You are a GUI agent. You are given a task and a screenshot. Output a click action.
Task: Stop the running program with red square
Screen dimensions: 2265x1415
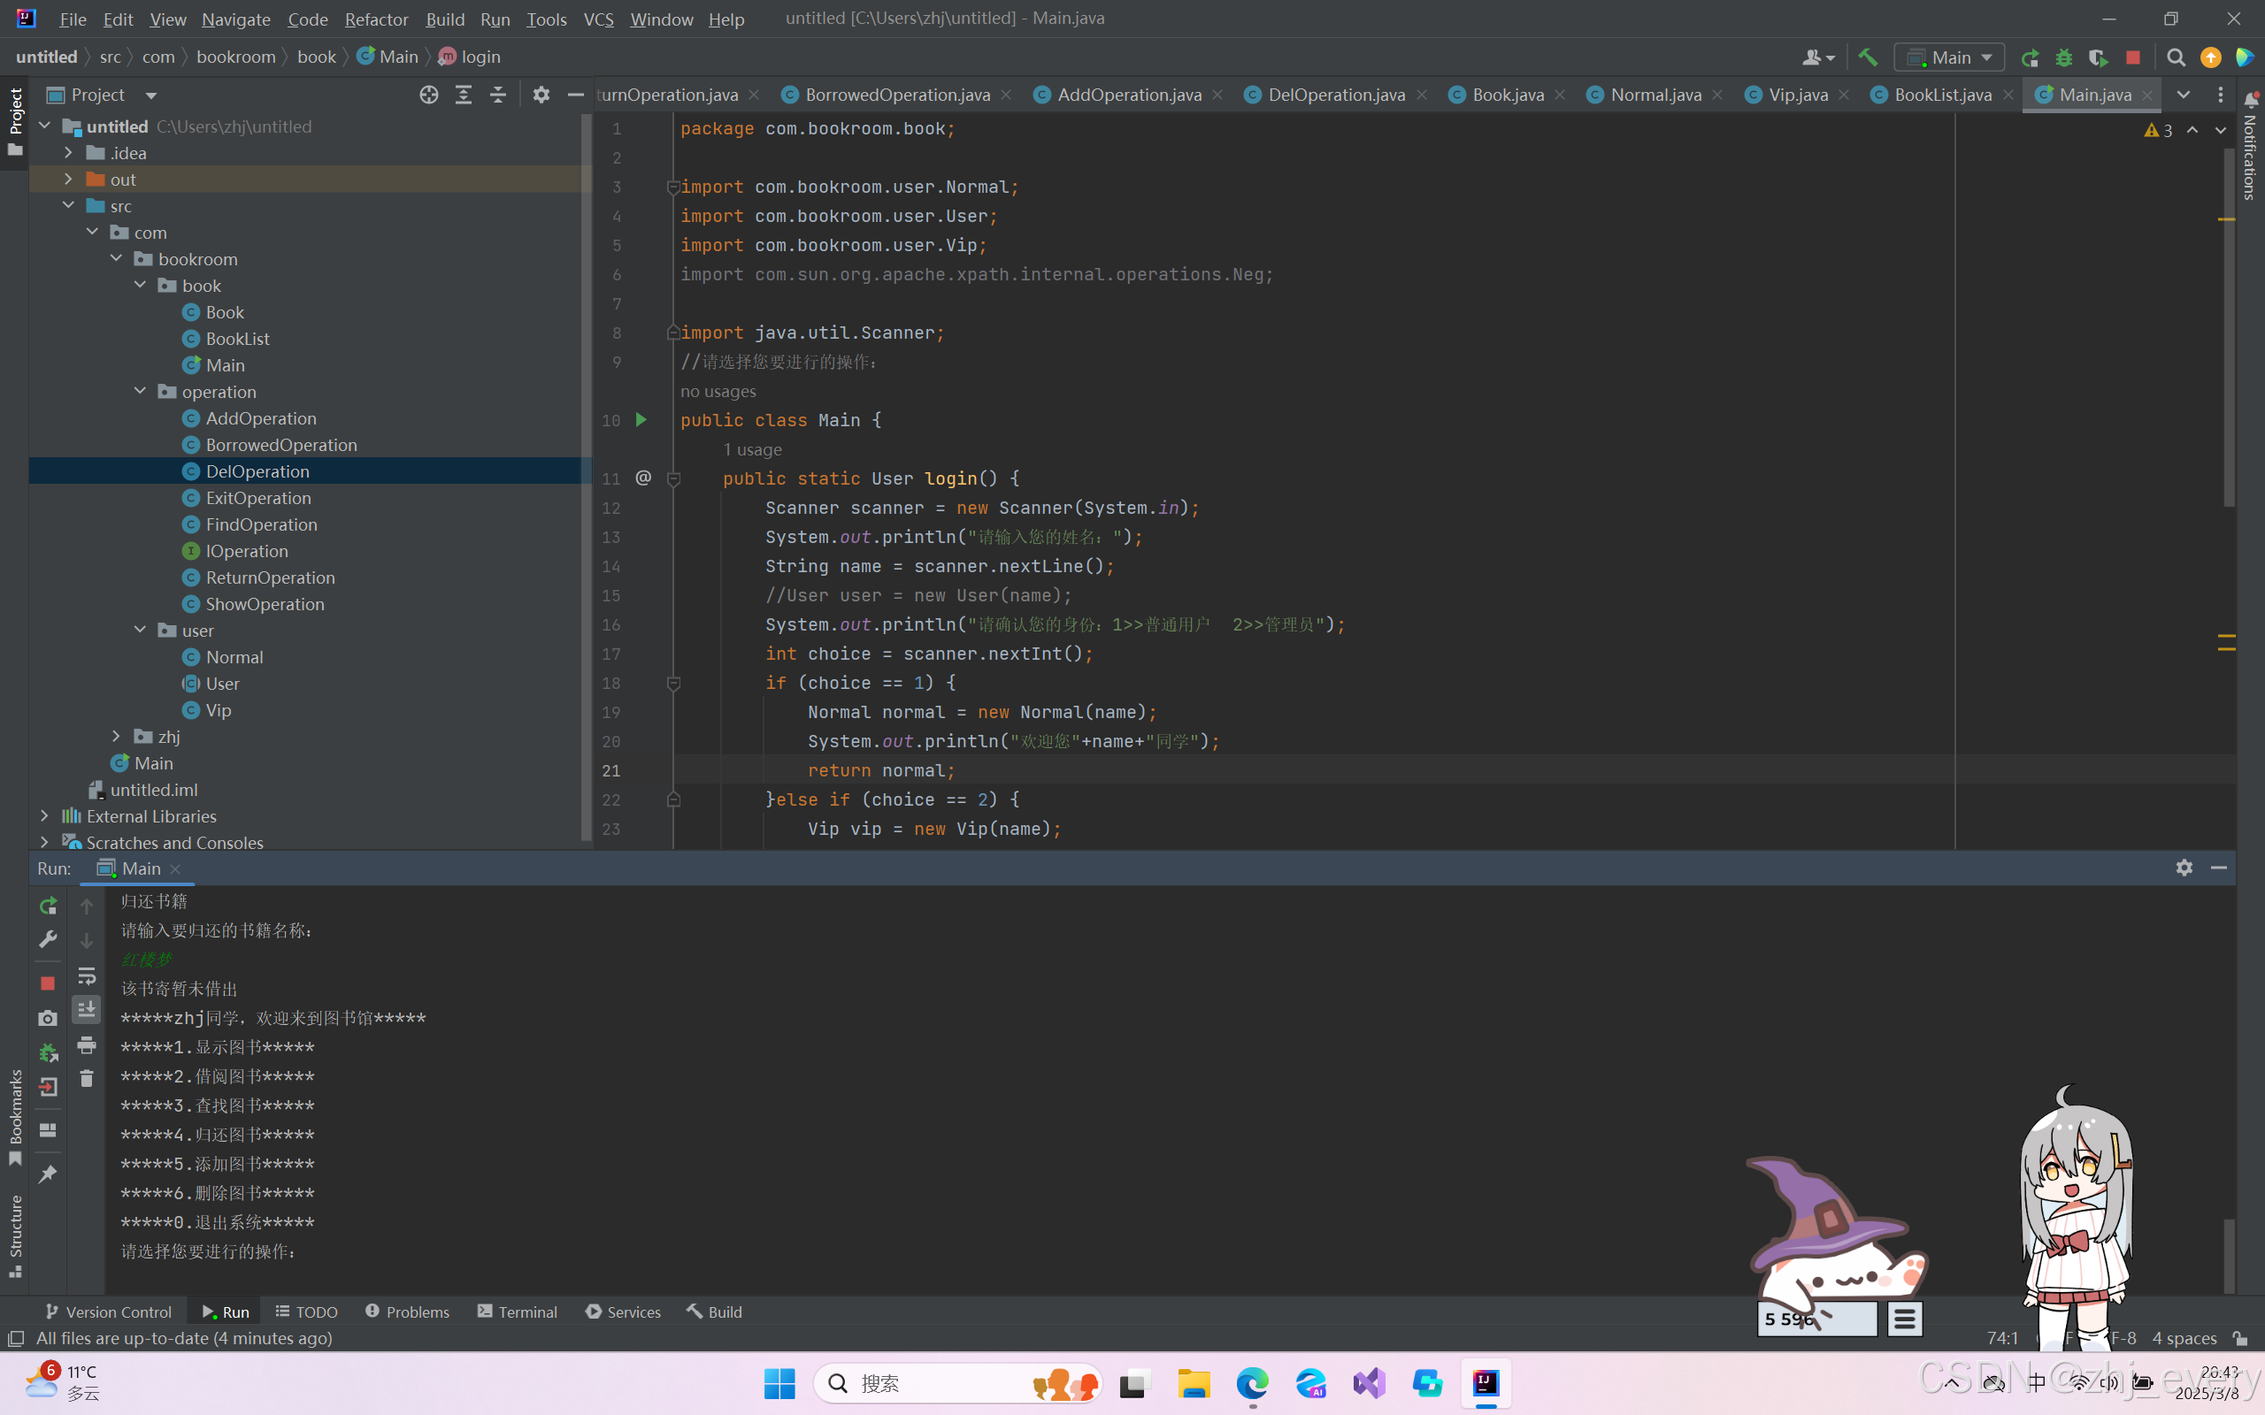tap(2133, 57)
